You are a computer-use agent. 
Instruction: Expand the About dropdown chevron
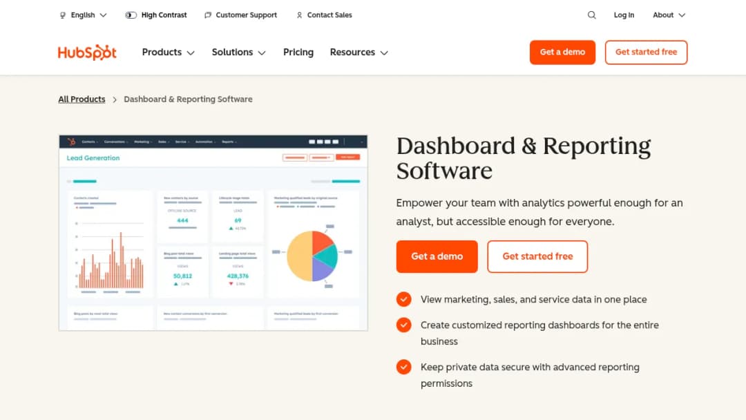[x=682, y=15]
